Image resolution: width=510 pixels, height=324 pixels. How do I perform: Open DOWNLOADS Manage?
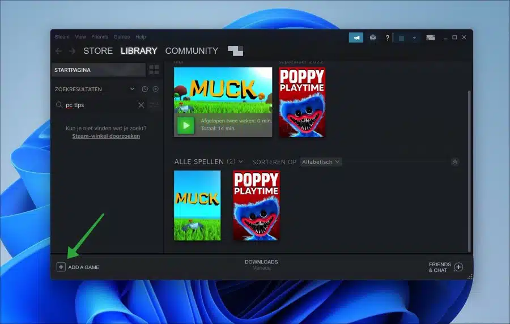pyautogui.click(x=261, y=265)
